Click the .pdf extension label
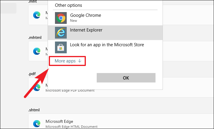Screen dimensions: 214x129 point(32,74)
